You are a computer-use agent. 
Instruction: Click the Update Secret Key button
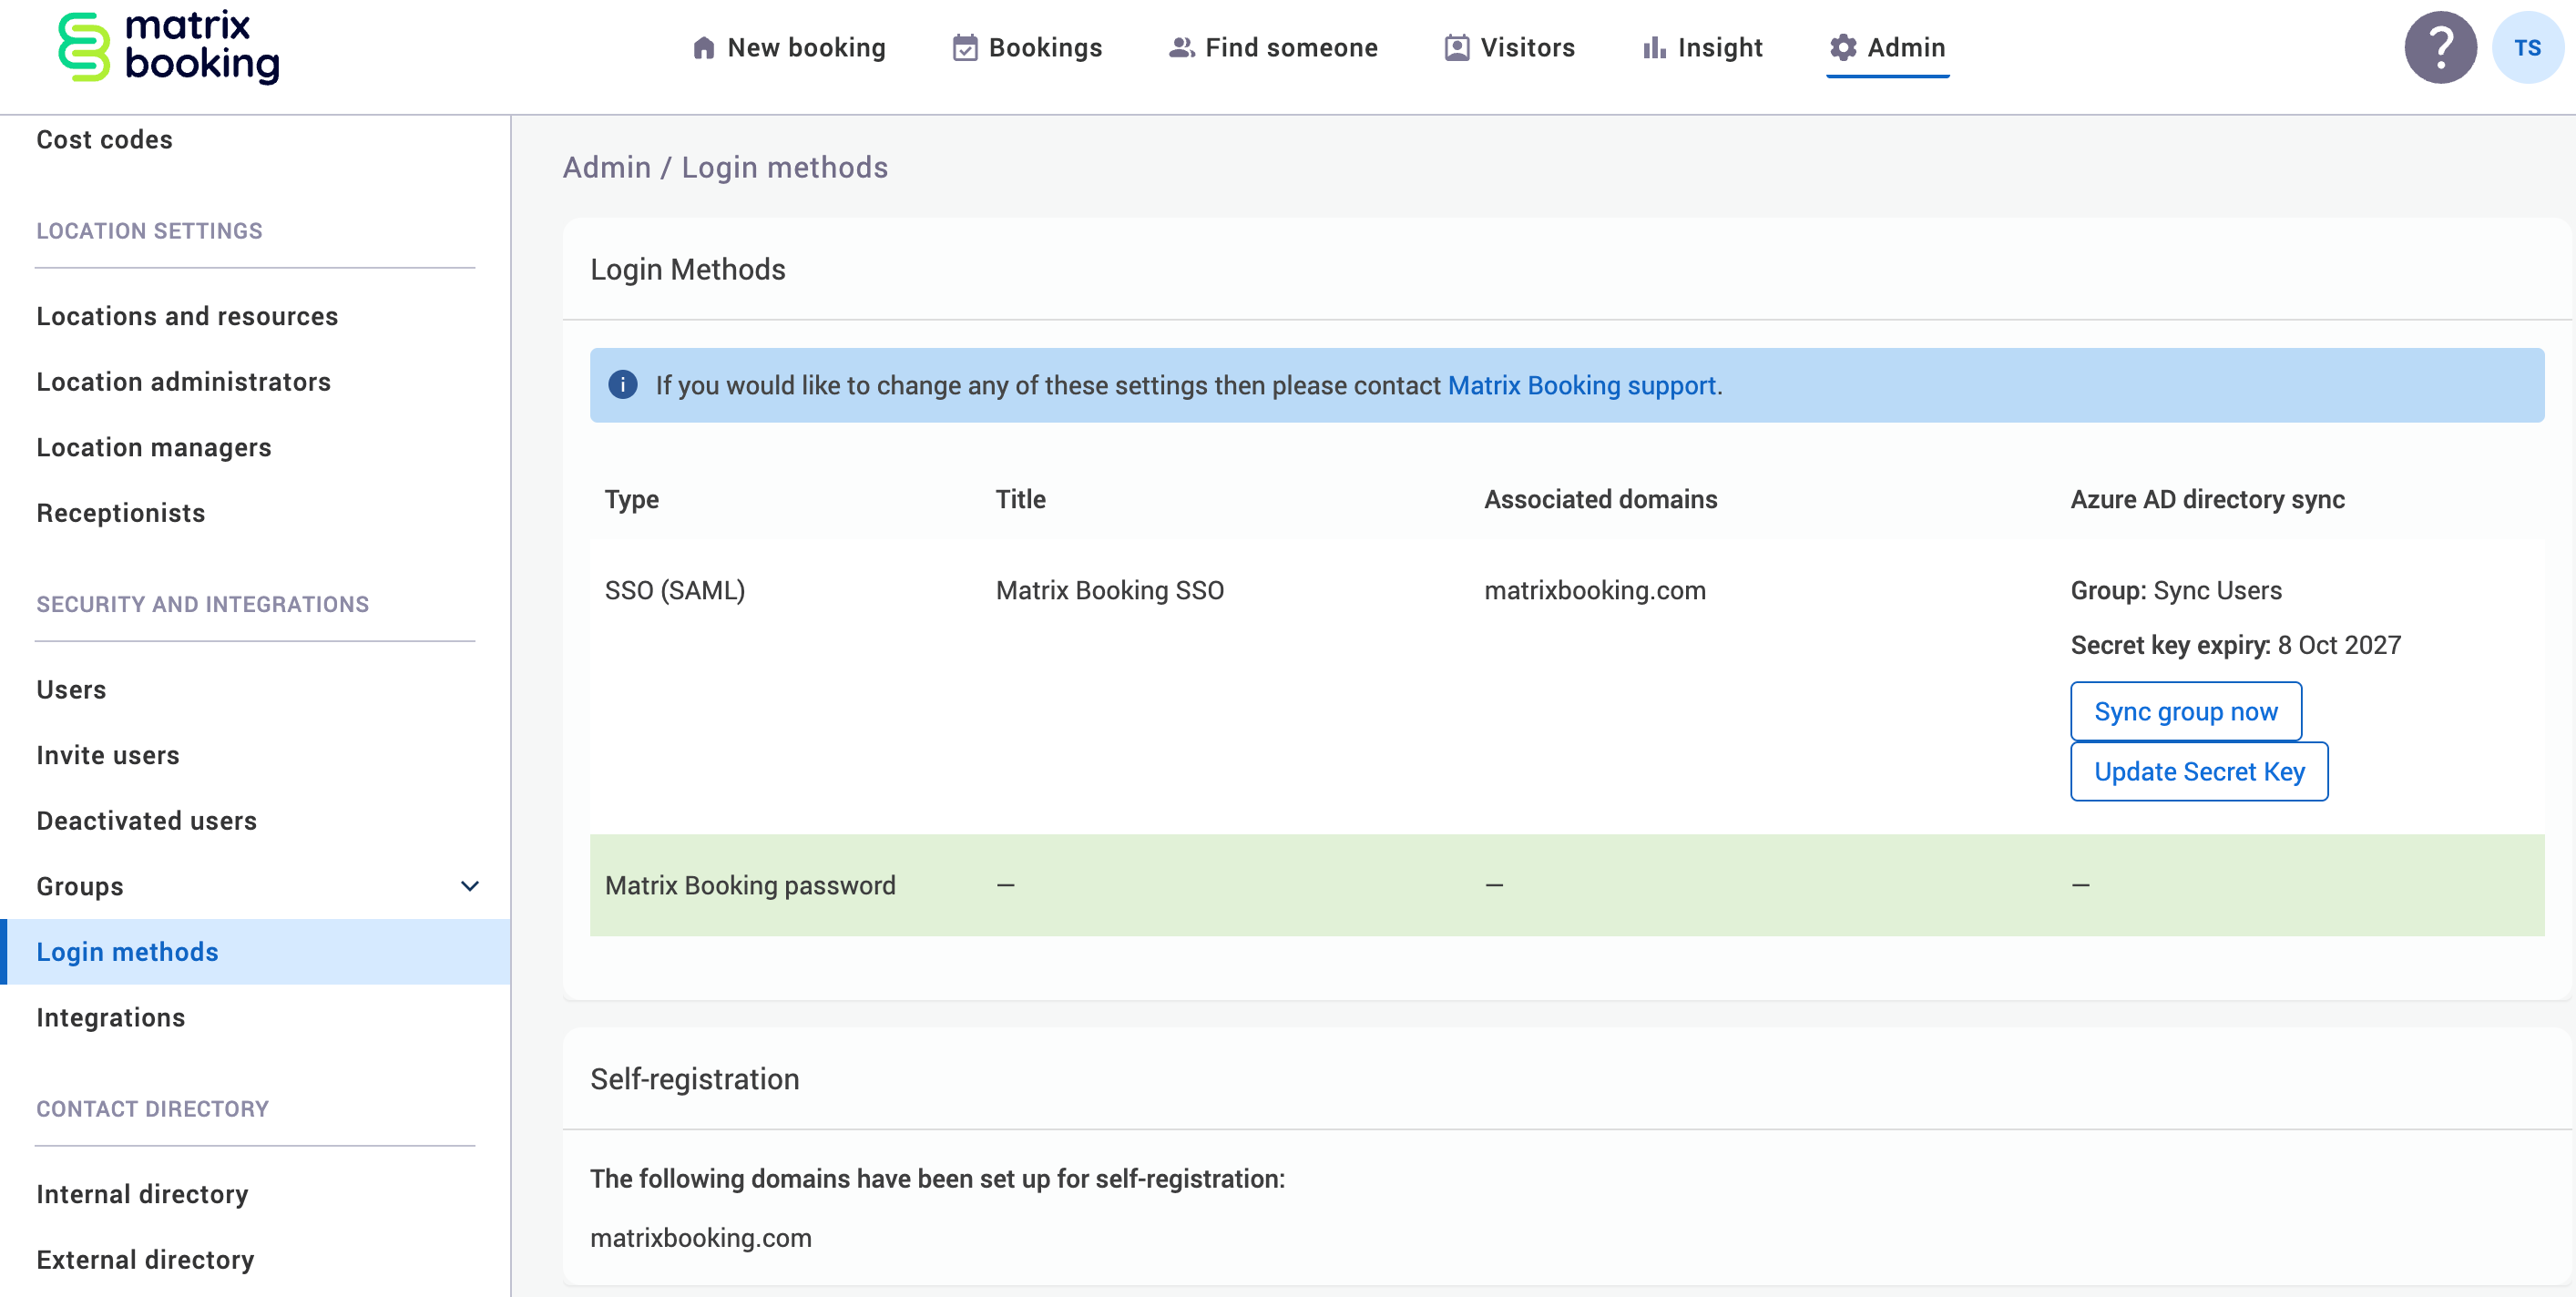tap(2199, 771)
